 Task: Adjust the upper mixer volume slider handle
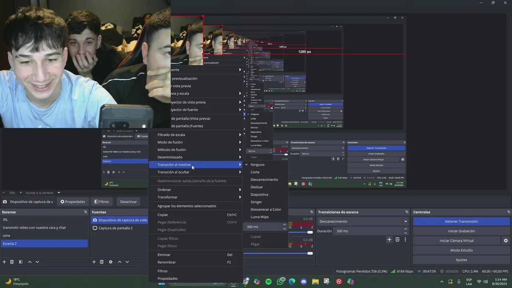pyautogui.click(x=310, y=232)
